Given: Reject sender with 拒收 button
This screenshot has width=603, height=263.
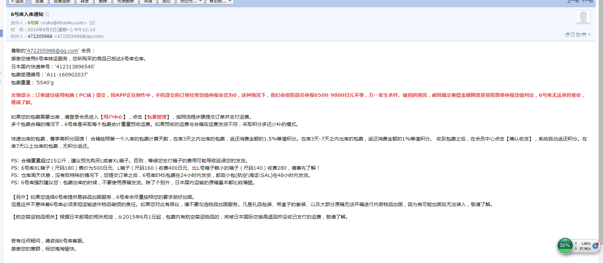Looking at the screenshot, I should pos(167,1).
